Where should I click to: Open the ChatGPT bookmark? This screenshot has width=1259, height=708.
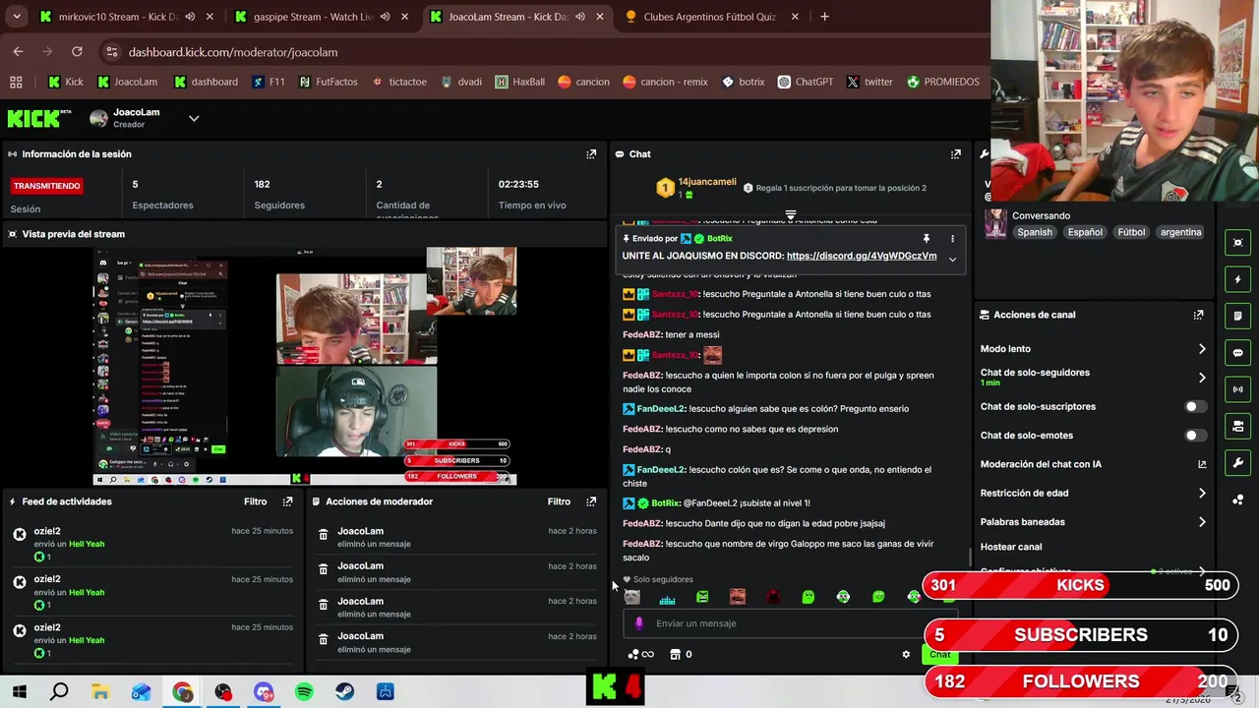(x=805, y=82)
